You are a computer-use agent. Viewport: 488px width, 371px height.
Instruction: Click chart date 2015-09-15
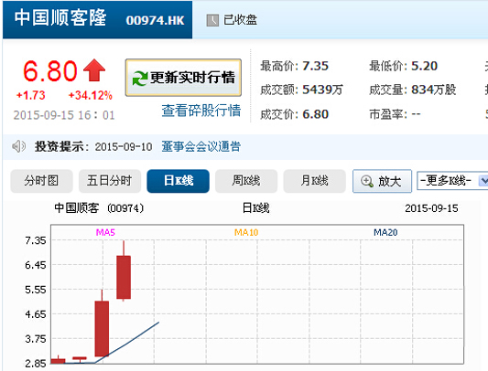point(431,208)
